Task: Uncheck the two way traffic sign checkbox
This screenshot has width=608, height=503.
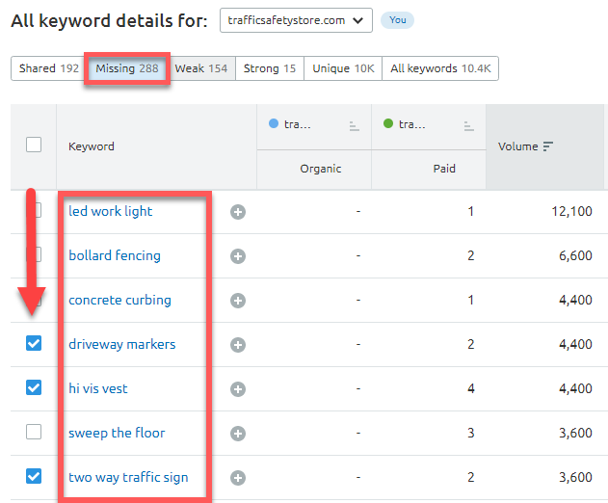Action: (34, 476)
